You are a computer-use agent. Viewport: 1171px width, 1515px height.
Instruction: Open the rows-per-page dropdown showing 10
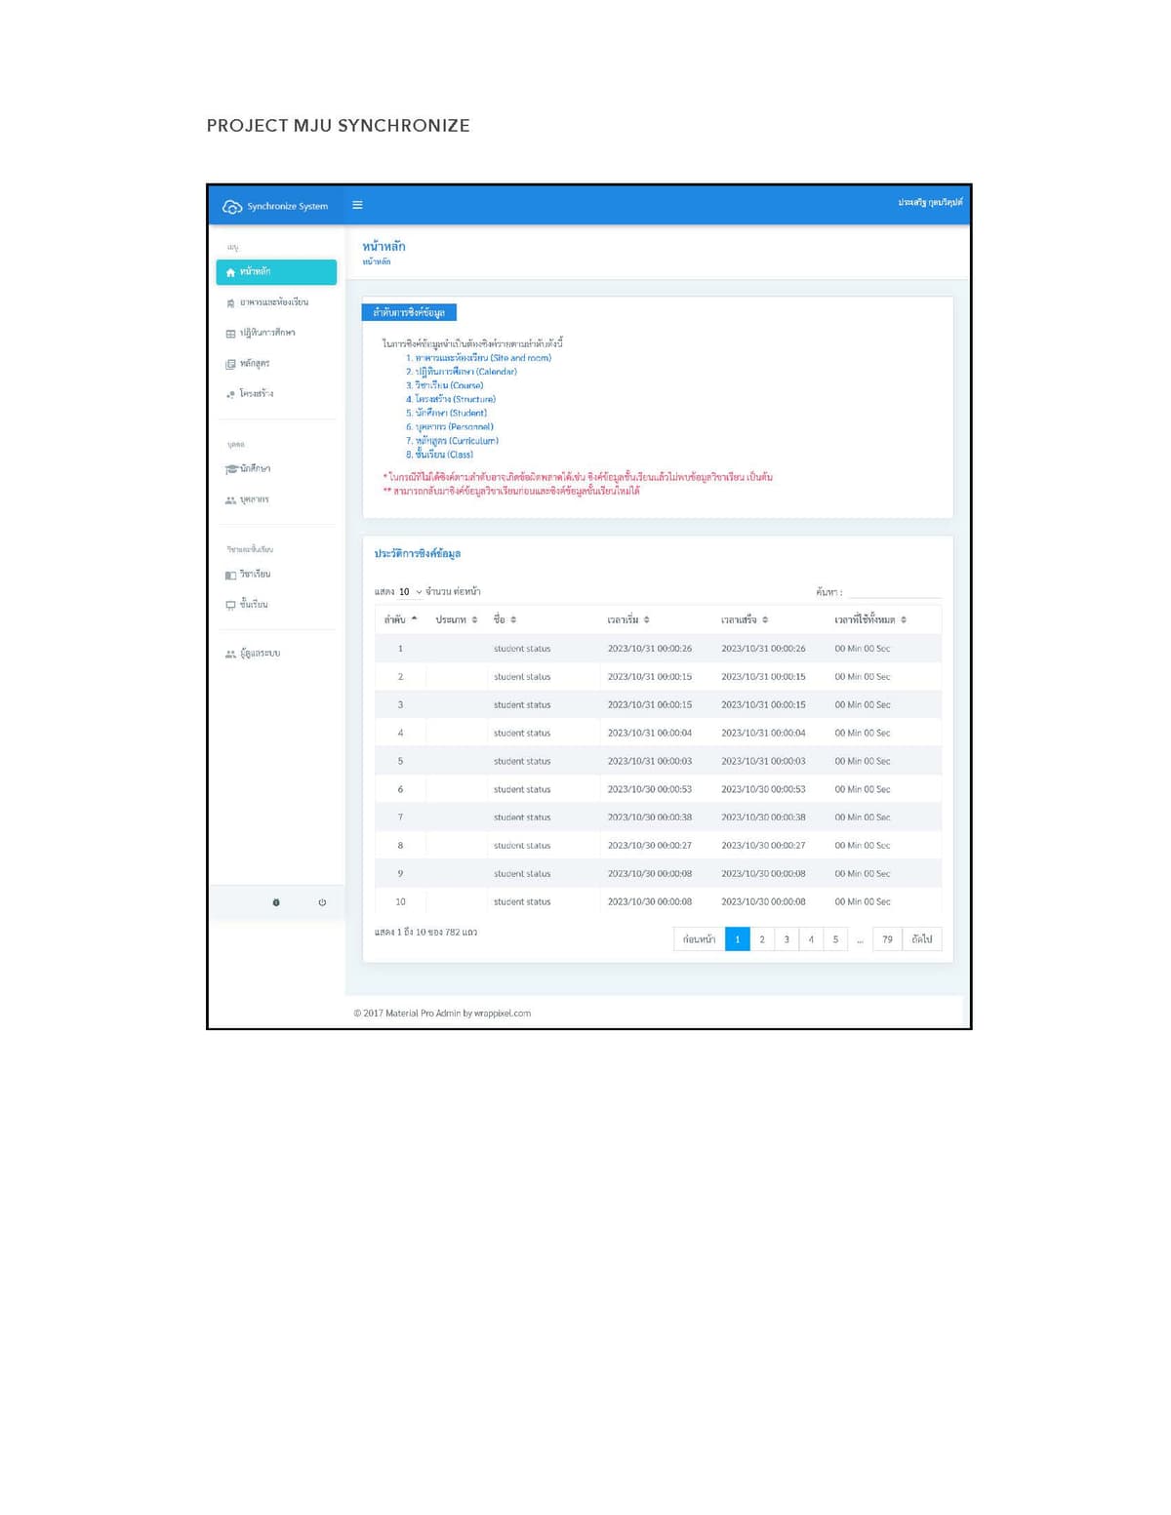pyautogui.click(x=410, y=592)
